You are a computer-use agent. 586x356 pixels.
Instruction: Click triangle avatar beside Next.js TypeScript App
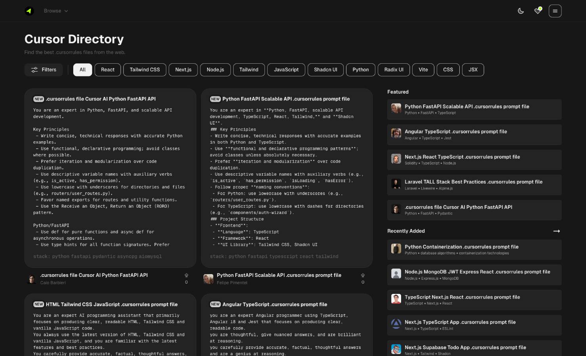(x=396, y=324)
